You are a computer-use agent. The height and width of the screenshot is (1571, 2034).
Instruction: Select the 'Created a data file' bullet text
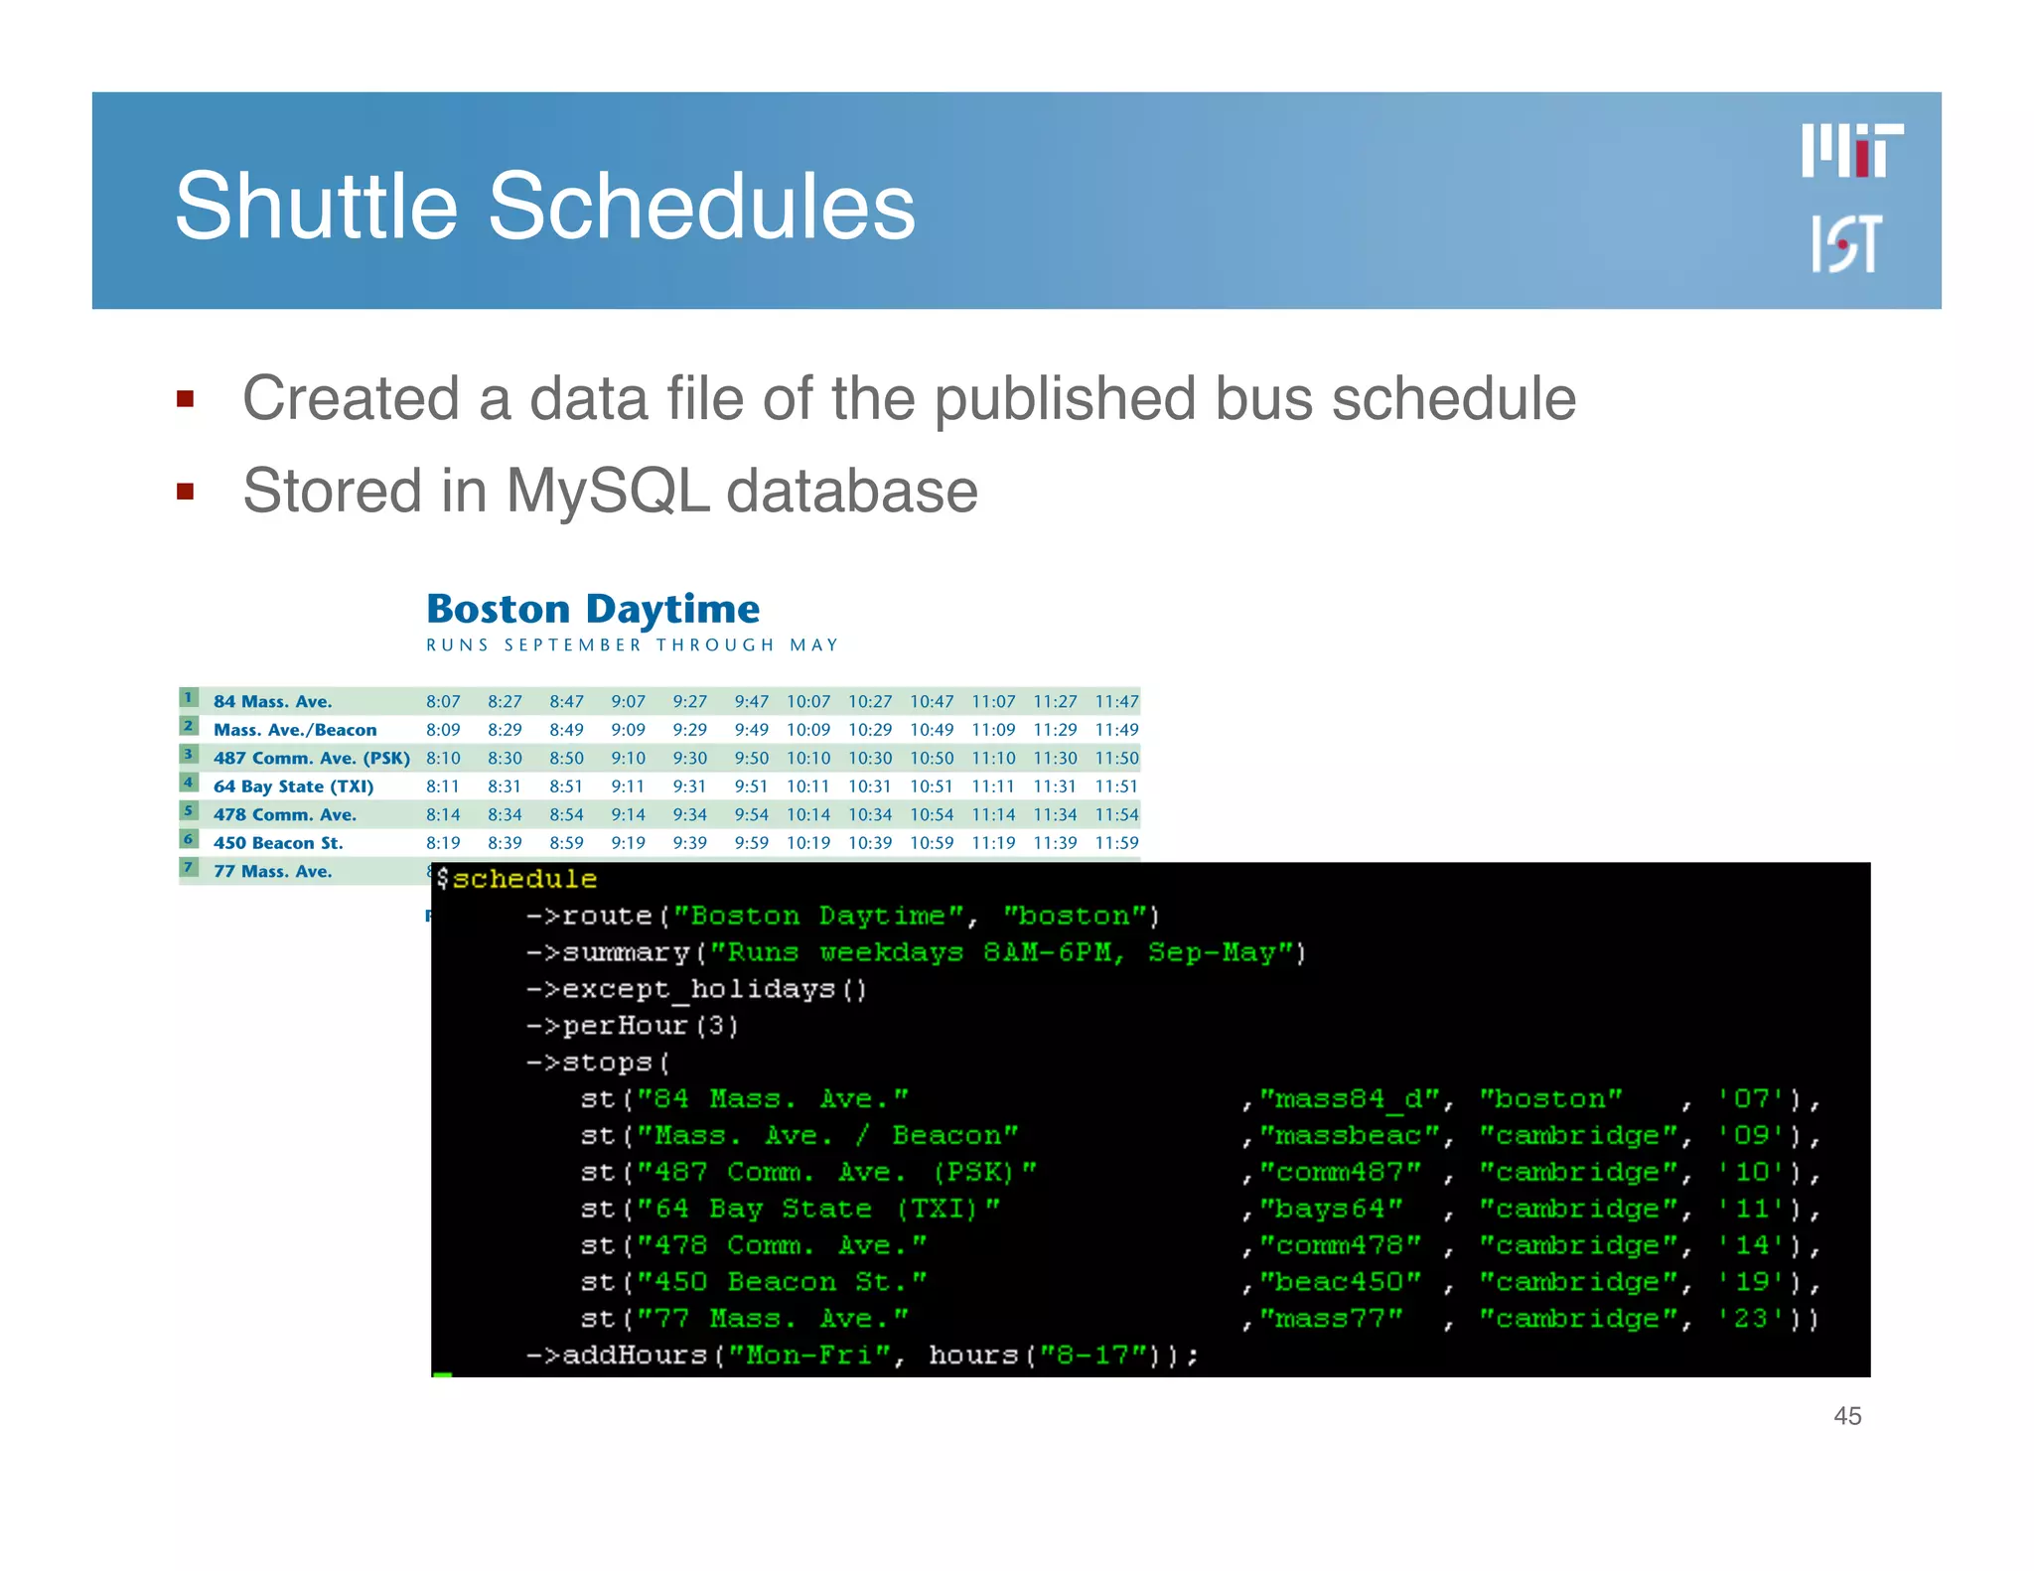pos(909,399)
